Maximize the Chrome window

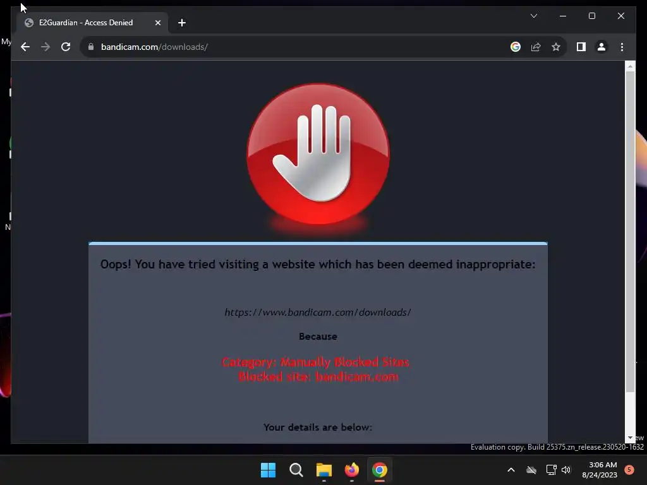point(591,16)
